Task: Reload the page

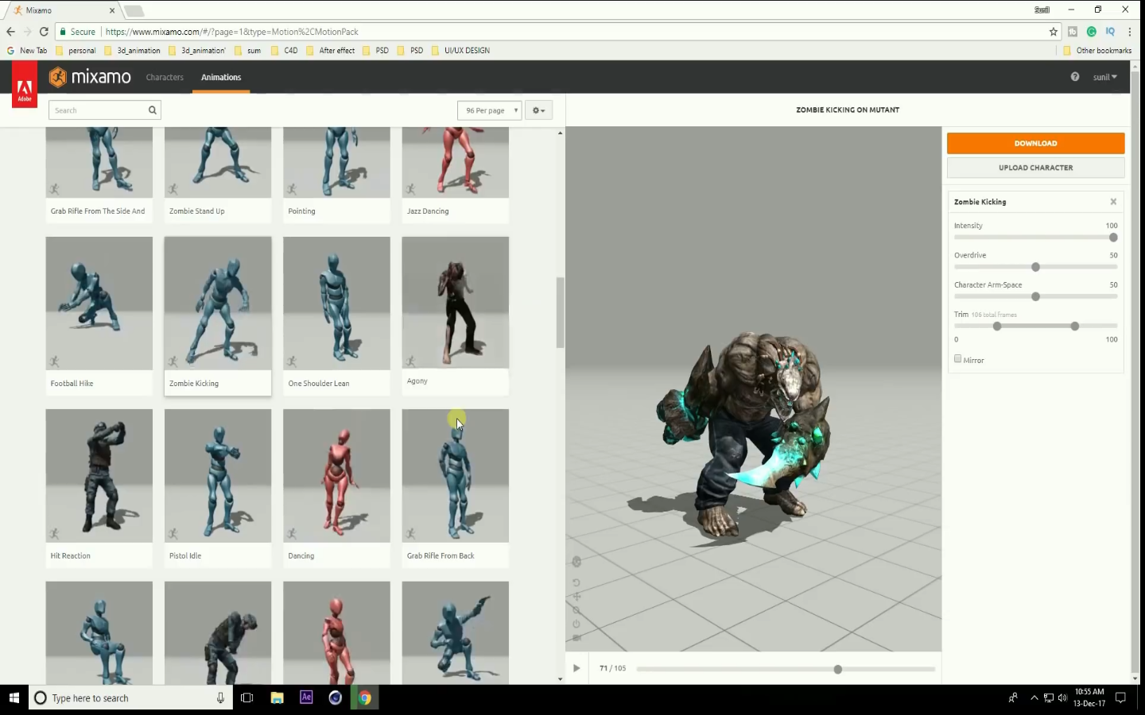Action: [x=44, y=32]
